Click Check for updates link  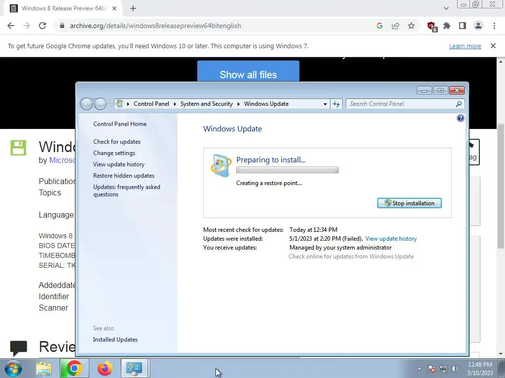(x=117, y=142)
